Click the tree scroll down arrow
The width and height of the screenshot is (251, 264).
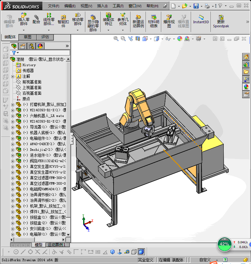click(68, 235)
